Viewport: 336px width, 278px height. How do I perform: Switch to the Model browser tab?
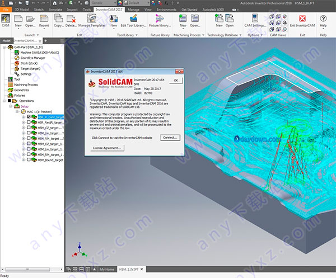coord(6,41)
